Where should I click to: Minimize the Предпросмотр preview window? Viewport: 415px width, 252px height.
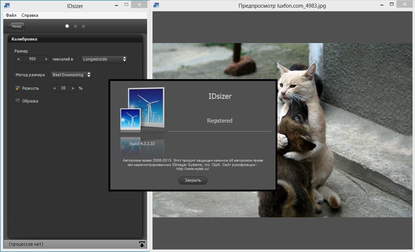382,5
